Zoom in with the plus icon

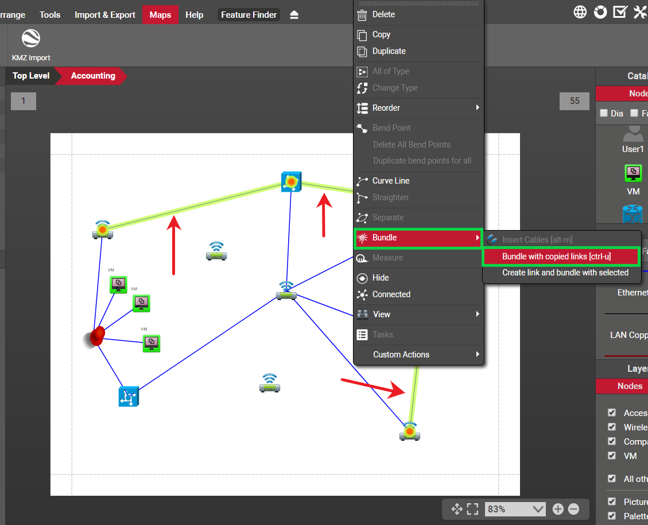point(558,509)
